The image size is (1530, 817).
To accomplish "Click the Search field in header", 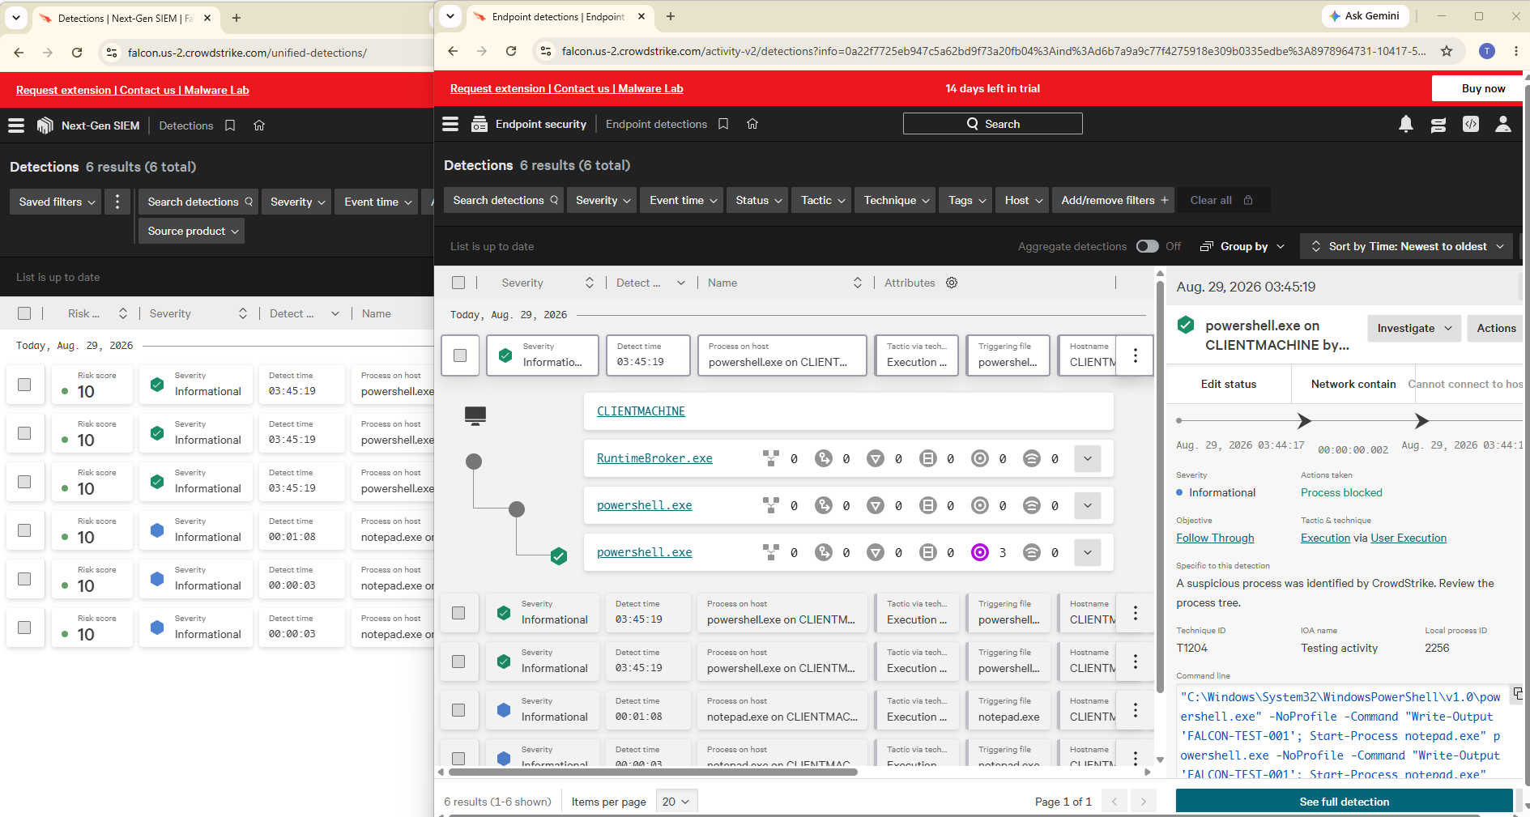I will pos(992,124).
